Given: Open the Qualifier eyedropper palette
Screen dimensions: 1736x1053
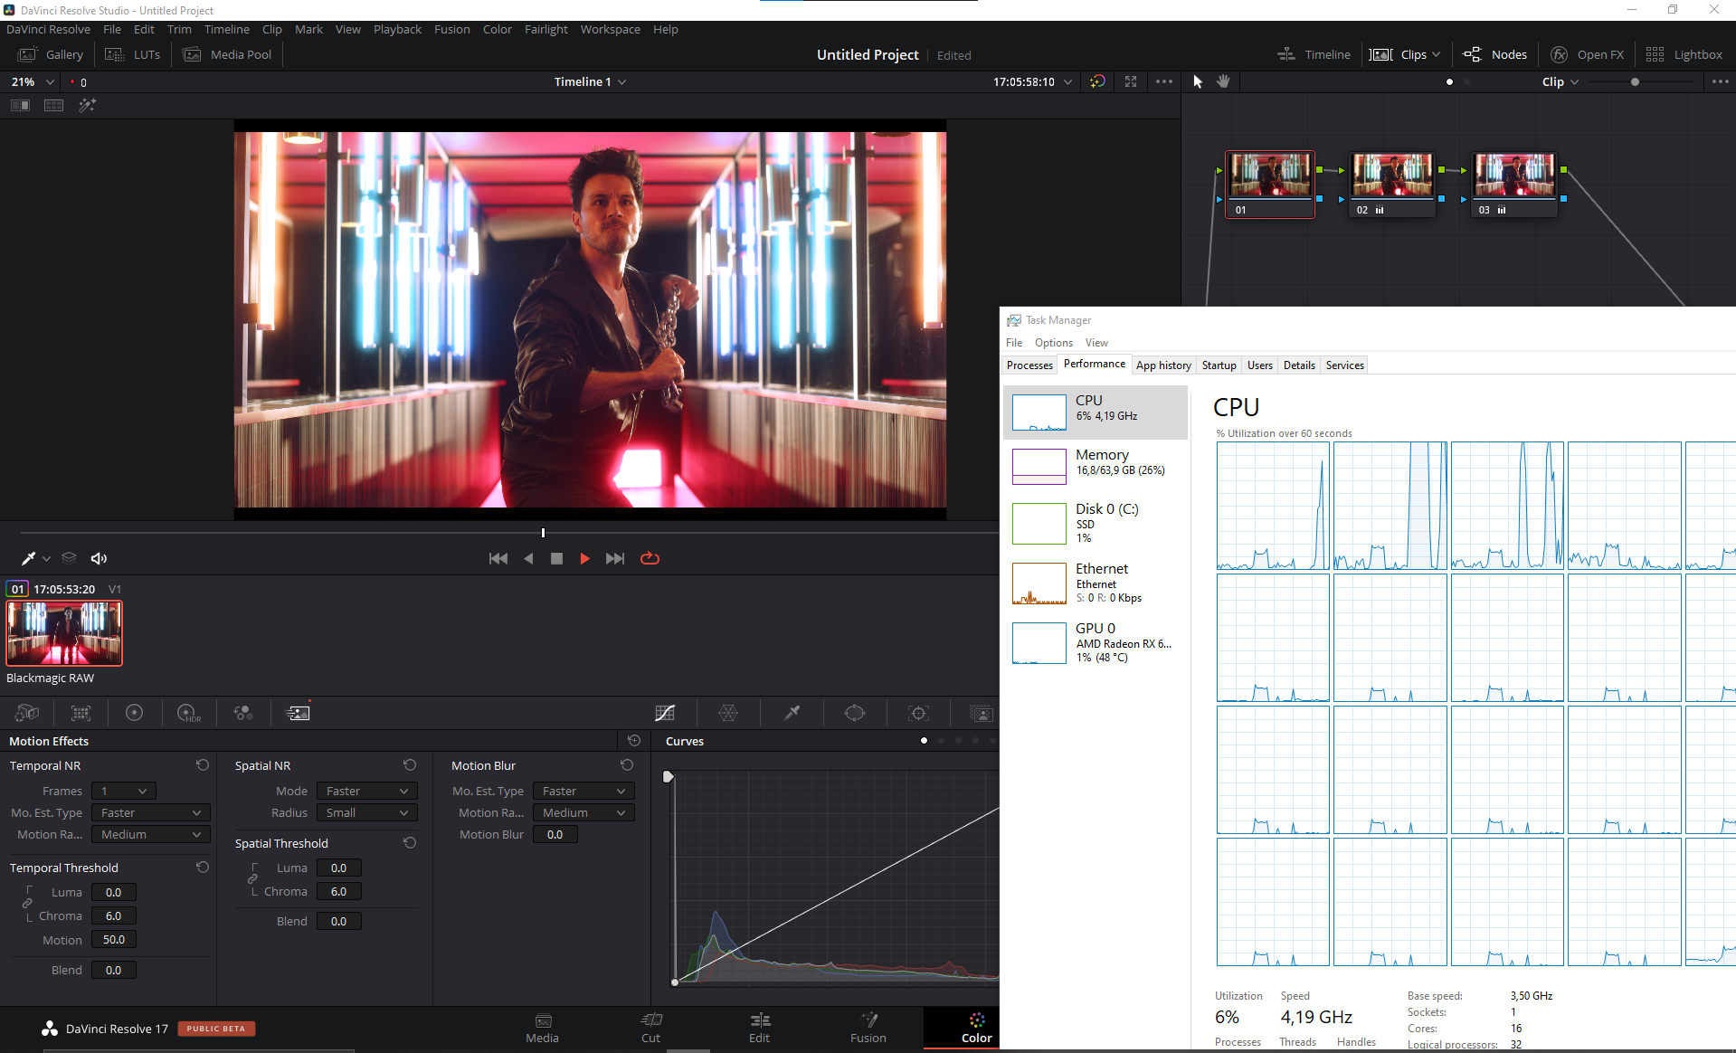Looking at the screenshot, I should click(792, 713).
